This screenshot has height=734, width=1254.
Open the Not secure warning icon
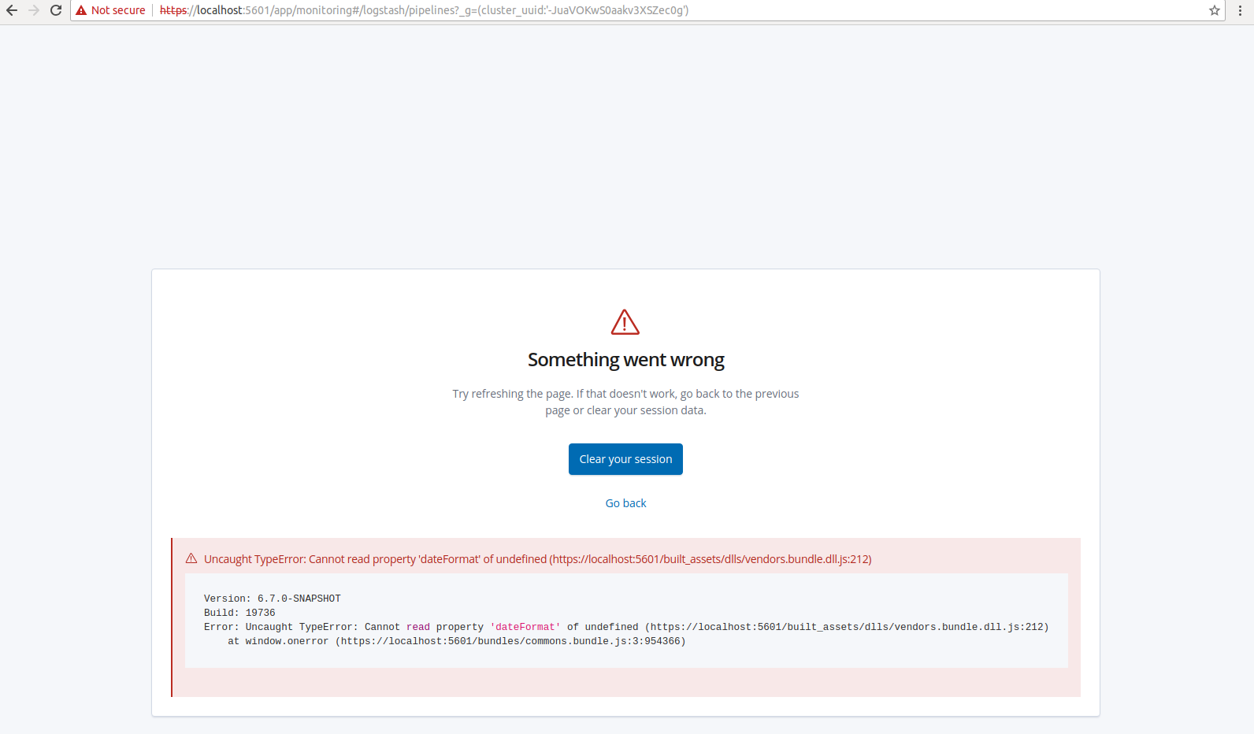tap(81, 10)
